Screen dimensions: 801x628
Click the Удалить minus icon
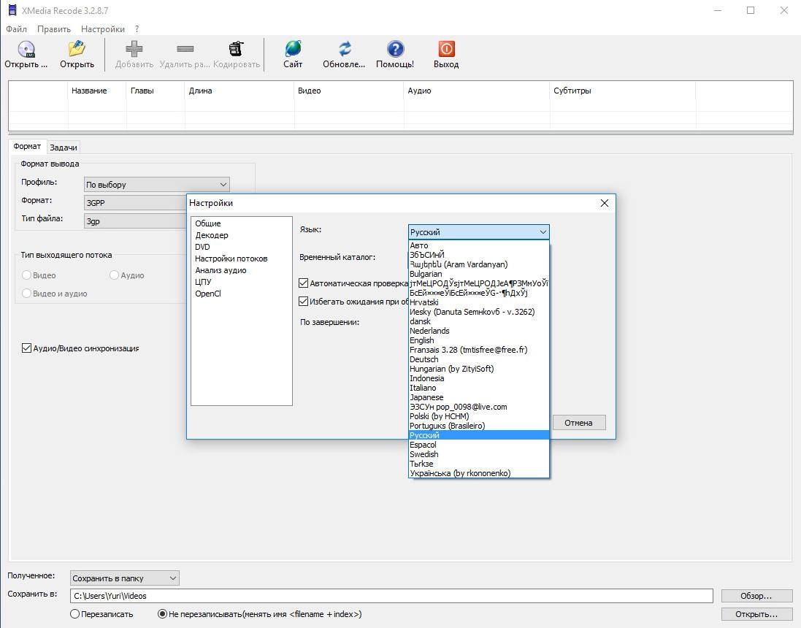pyautogui.click(x=185, y=49)
